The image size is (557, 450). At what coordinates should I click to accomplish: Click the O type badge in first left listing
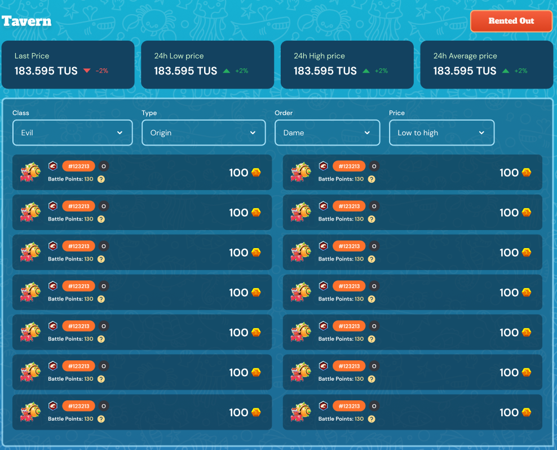pyautogui.click(x=104, y=166)
